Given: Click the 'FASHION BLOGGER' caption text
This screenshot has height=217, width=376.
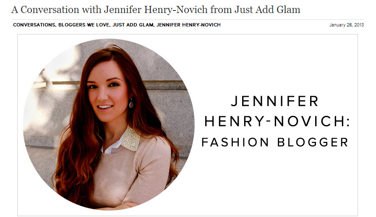Looking at the screenshot, I should coord(275,142).
